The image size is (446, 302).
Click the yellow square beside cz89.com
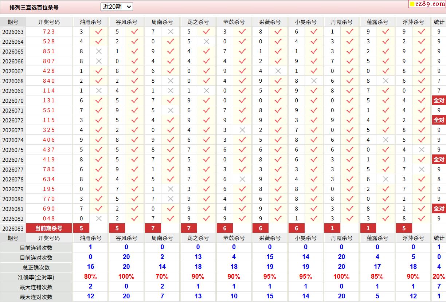412,4
